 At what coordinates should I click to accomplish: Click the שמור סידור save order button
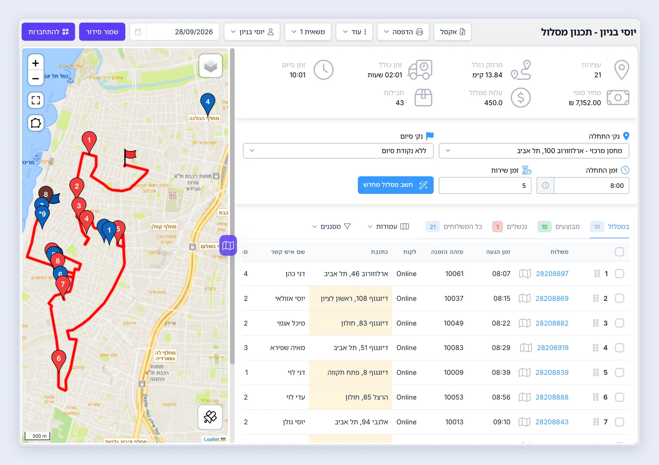pos(102,32)
